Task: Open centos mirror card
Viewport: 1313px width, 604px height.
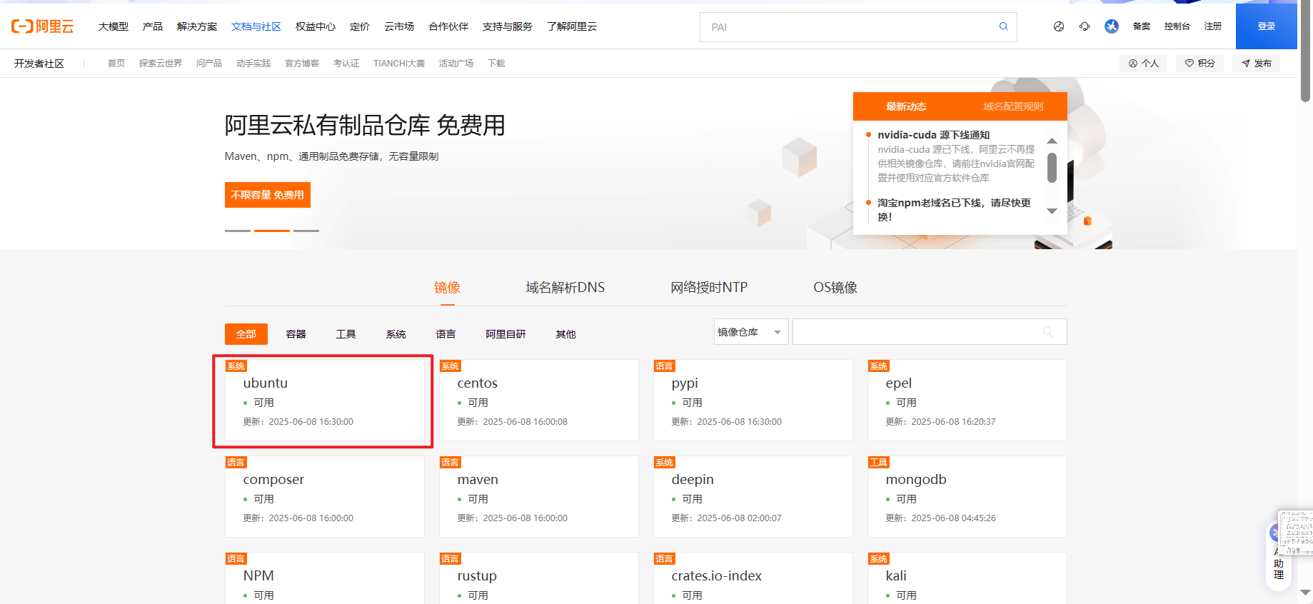Action: pyautogui.click(x=539, y=401)
